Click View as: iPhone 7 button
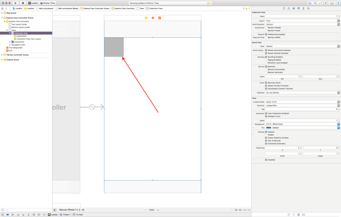Viewport: 341px width, 217px height. click(72, 210)
